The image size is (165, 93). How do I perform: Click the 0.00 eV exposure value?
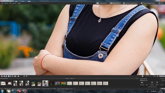click(157, 85)
